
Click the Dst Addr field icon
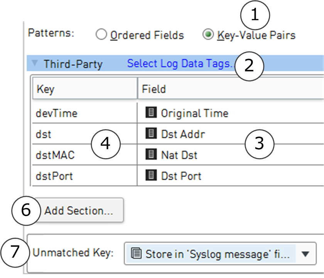click(151, 134)
